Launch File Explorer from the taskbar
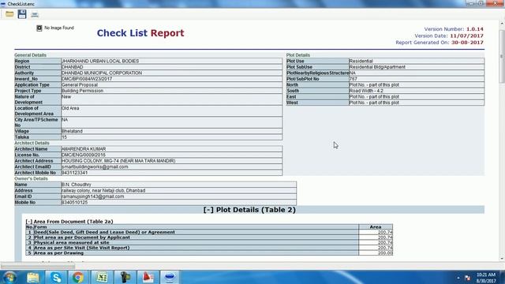The height and width of the screenshot is (284, 505). [x=33, y=277]
